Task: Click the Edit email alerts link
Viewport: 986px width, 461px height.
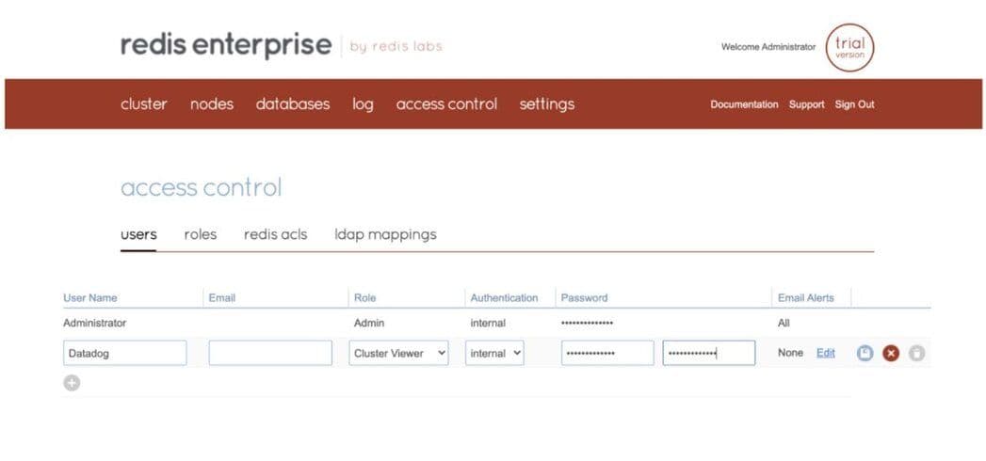Action: point(825,353)
